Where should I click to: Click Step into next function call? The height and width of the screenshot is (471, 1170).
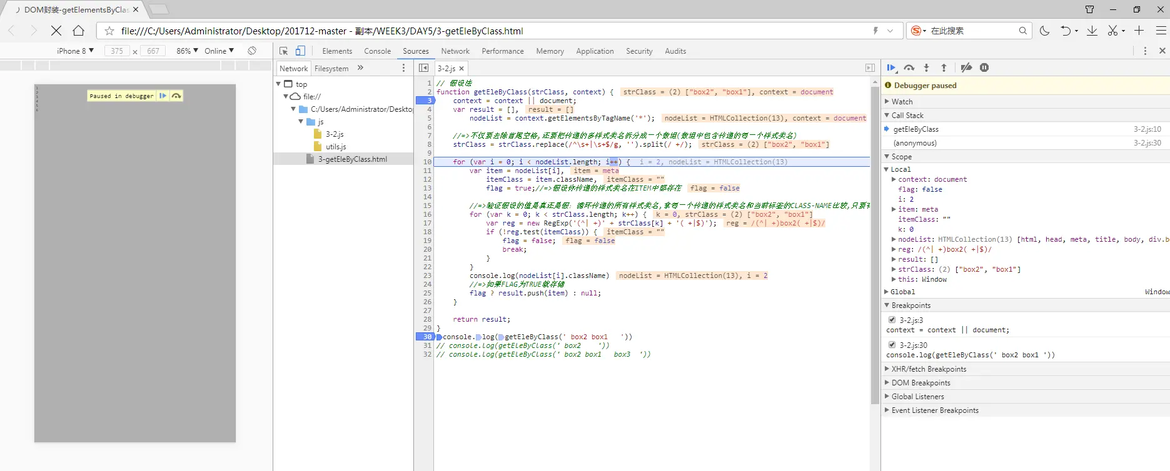(x=927, y=68)
